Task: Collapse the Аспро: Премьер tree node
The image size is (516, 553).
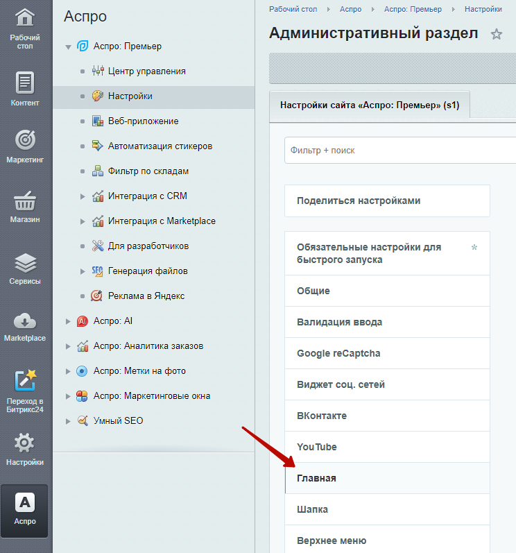Action: [x=68, y=47]
